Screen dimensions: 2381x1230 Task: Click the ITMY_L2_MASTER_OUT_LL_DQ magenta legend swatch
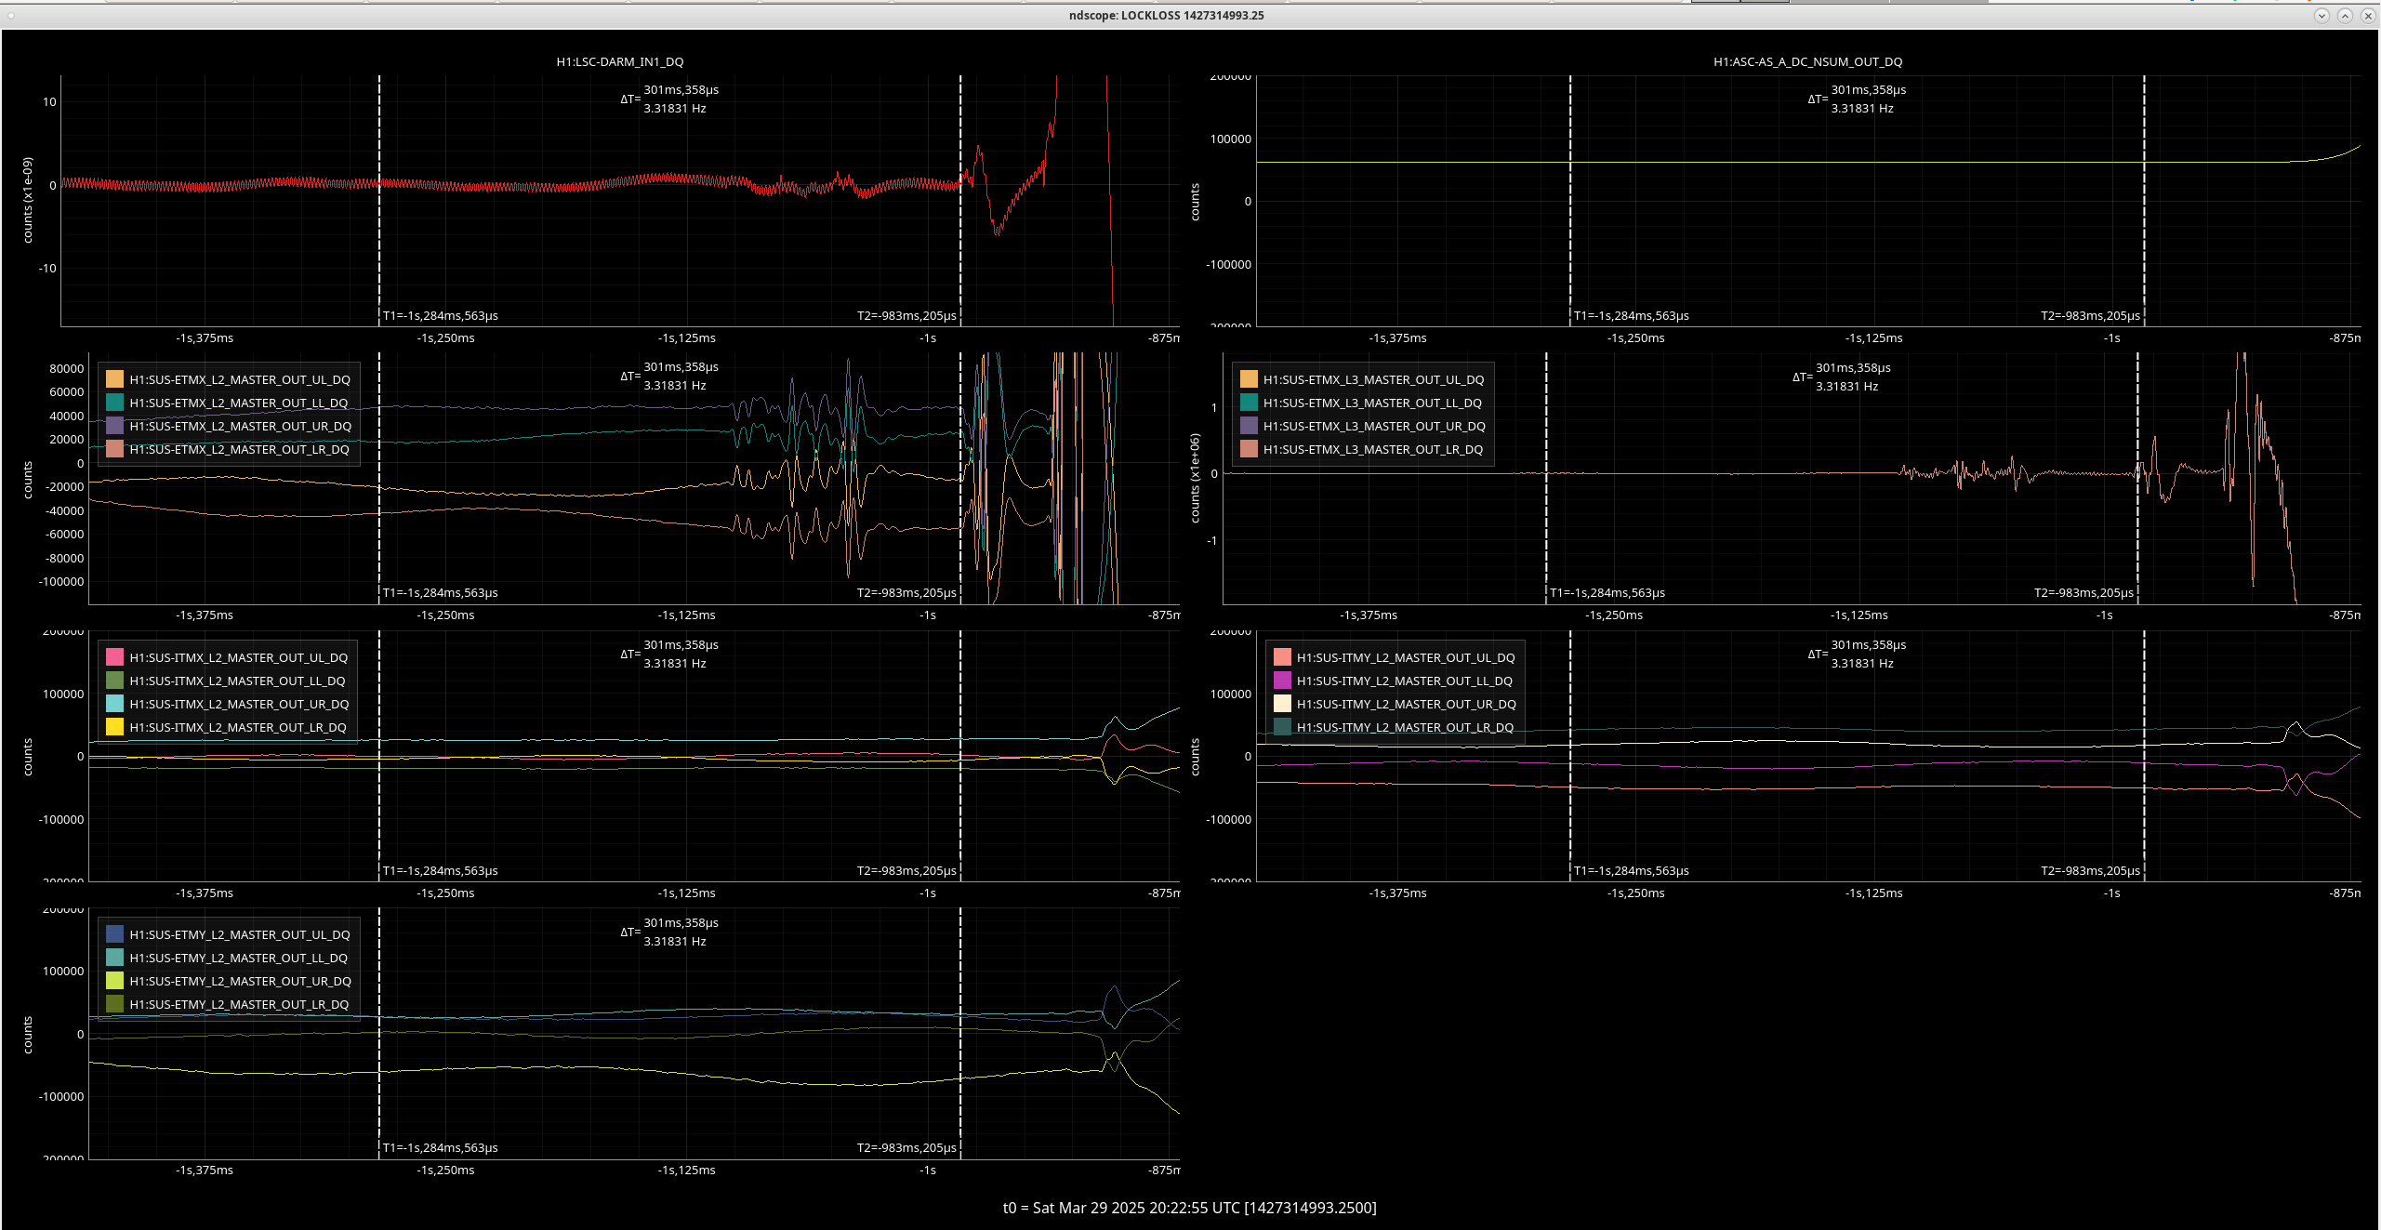coord(1282,681)
